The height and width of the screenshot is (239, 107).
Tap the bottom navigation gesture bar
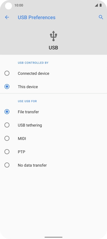pos(54,237)
